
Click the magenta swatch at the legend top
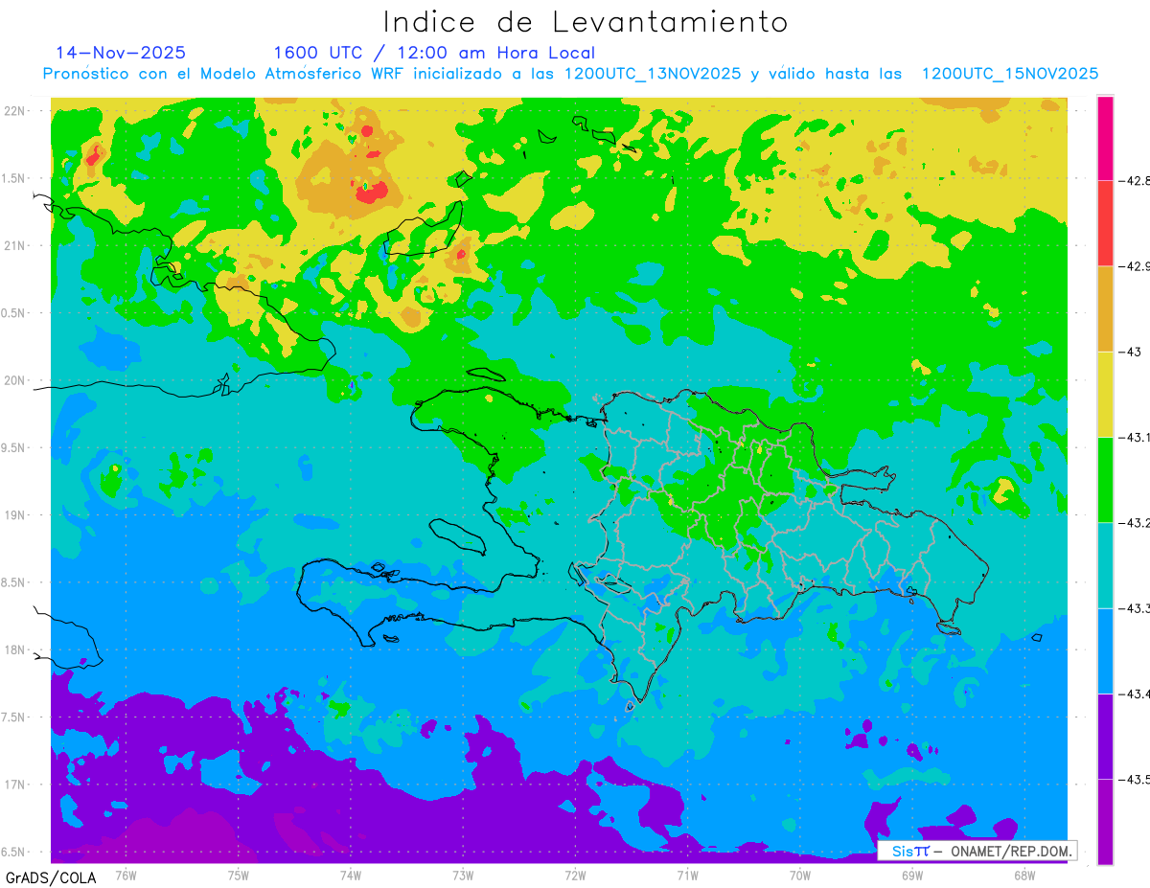[x=1105, y=138]
